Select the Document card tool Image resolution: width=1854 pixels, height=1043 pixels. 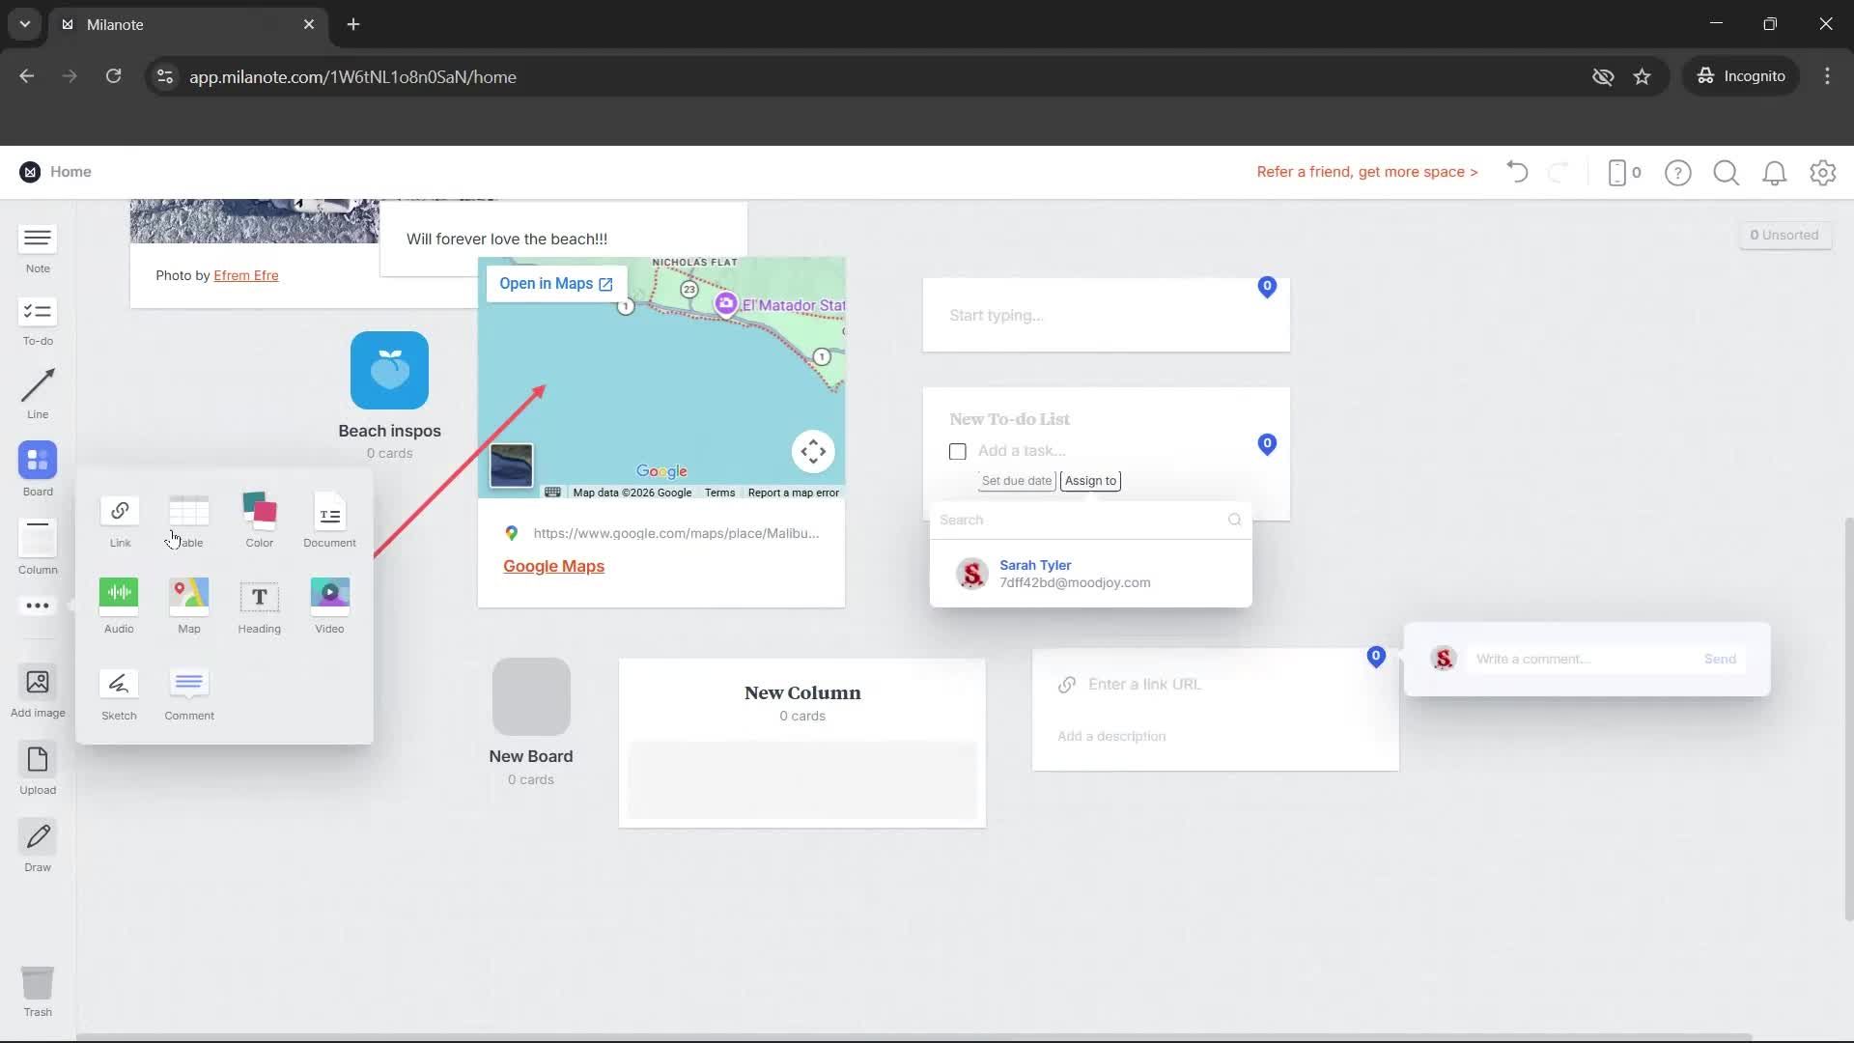pyautogui.click(x=329, y=514)
